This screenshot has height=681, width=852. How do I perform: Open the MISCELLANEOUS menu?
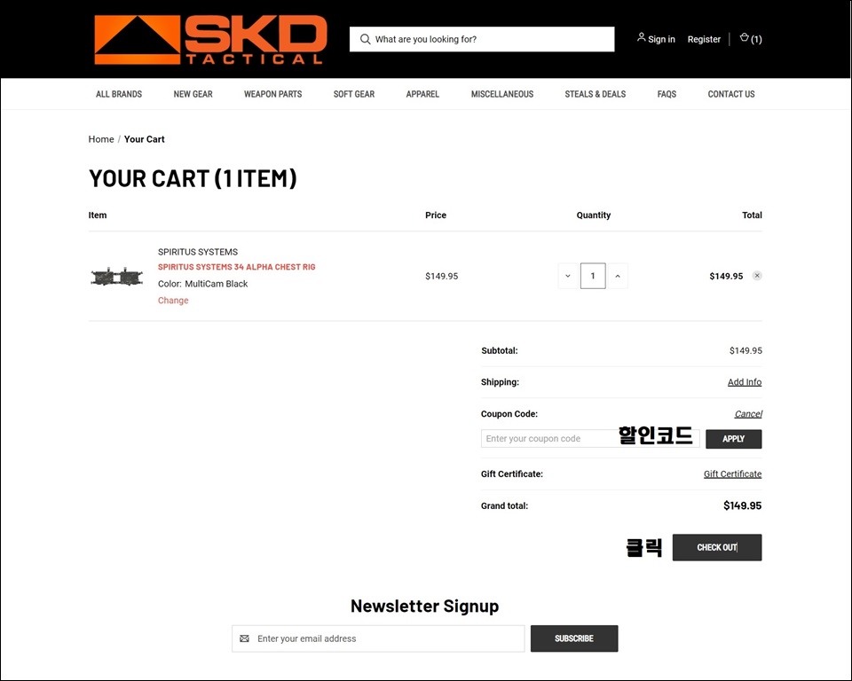click(502, 94)
